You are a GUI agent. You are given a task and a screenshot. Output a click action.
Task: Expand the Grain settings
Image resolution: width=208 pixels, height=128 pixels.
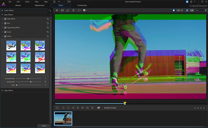[x=2, y=32]
